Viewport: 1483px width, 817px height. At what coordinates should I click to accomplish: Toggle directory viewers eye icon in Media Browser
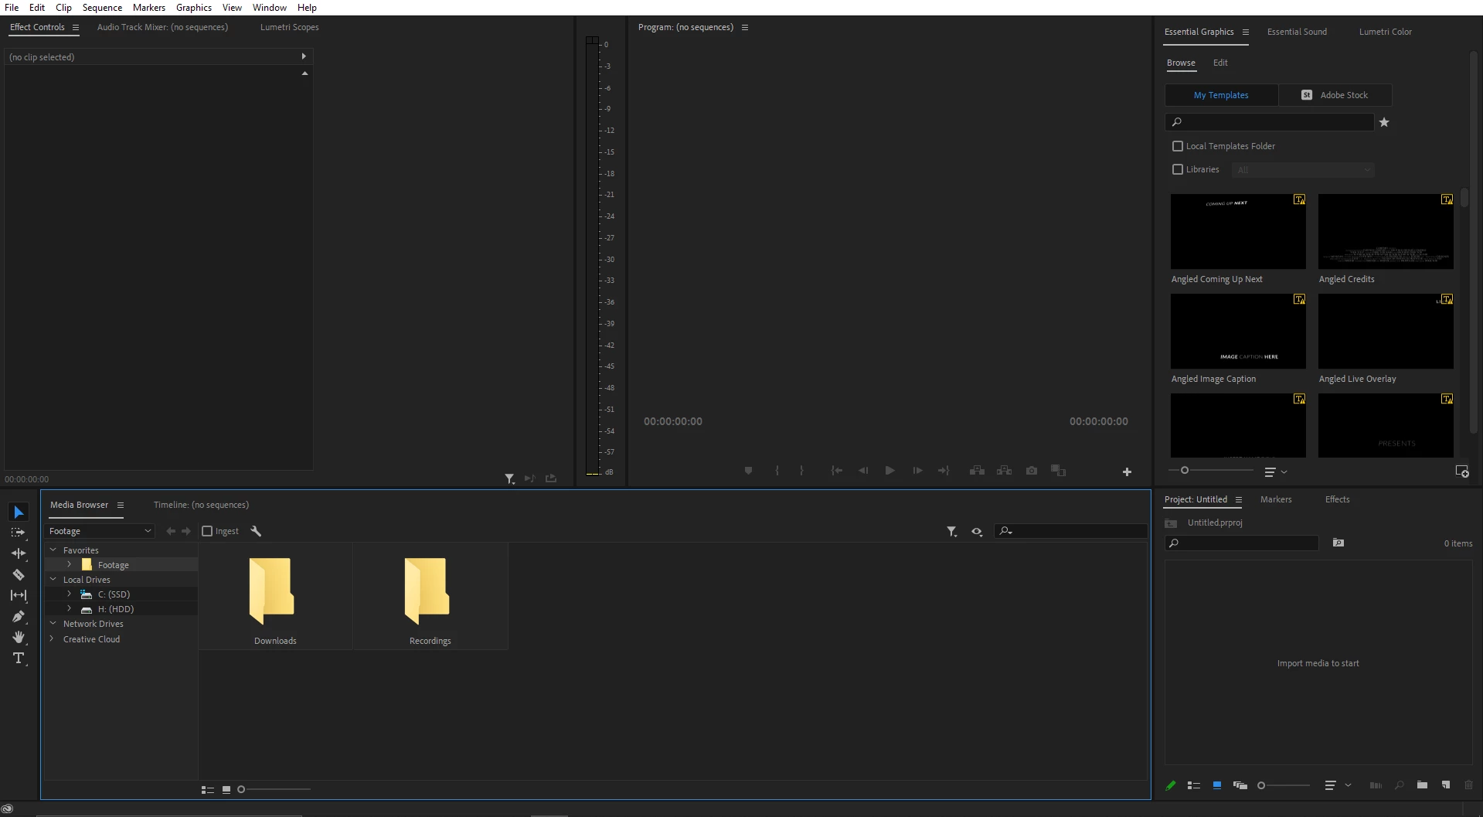pyautogui.click(x=977, y=532)
